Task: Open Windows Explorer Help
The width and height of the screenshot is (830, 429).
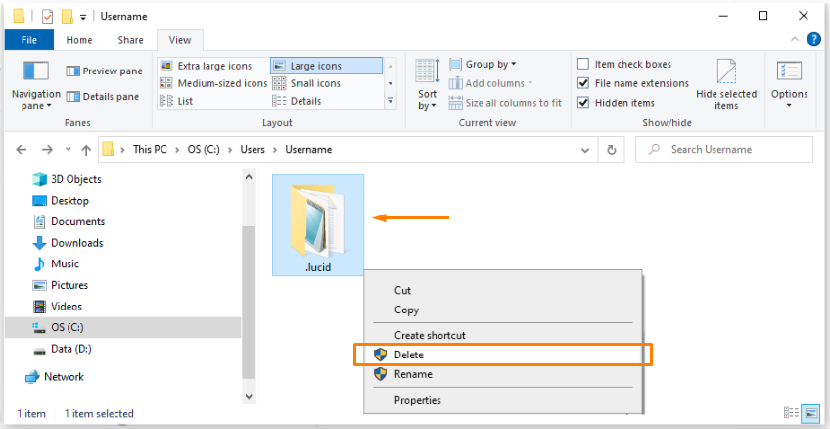Action: coord(813,39)
